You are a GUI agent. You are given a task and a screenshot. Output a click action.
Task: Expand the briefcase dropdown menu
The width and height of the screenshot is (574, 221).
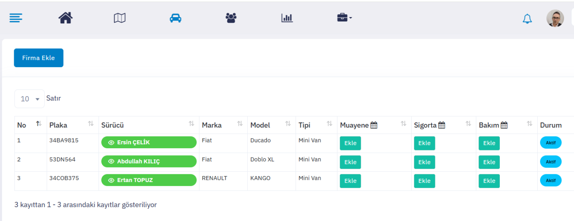click(344, 18)
